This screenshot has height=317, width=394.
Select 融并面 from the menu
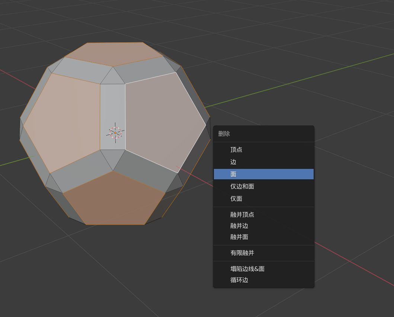(x=263, y=237)
